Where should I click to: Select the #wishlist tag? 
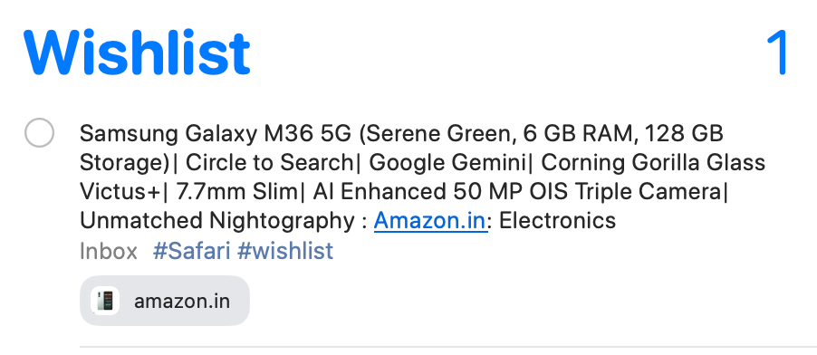point(285,251)
